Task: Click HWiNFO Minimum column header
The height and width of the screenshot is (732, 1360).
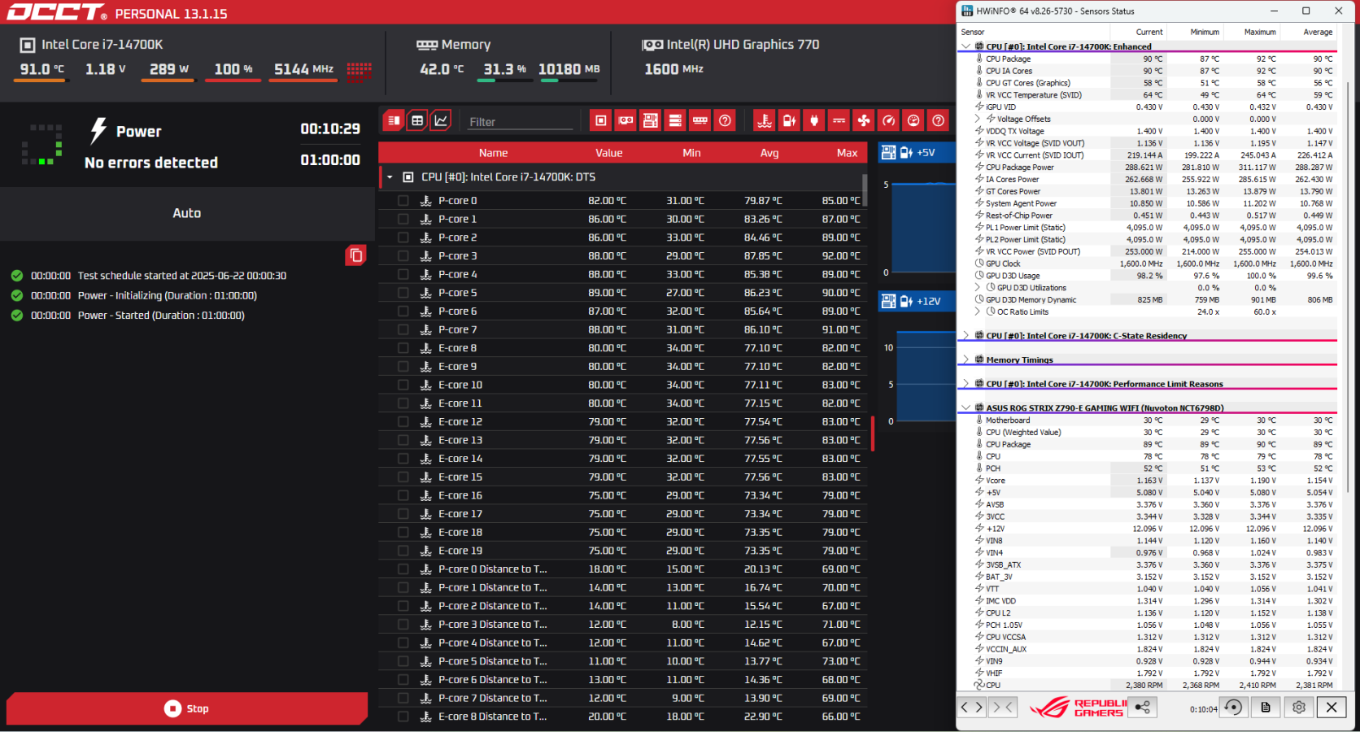Action: click(1205, 32)
